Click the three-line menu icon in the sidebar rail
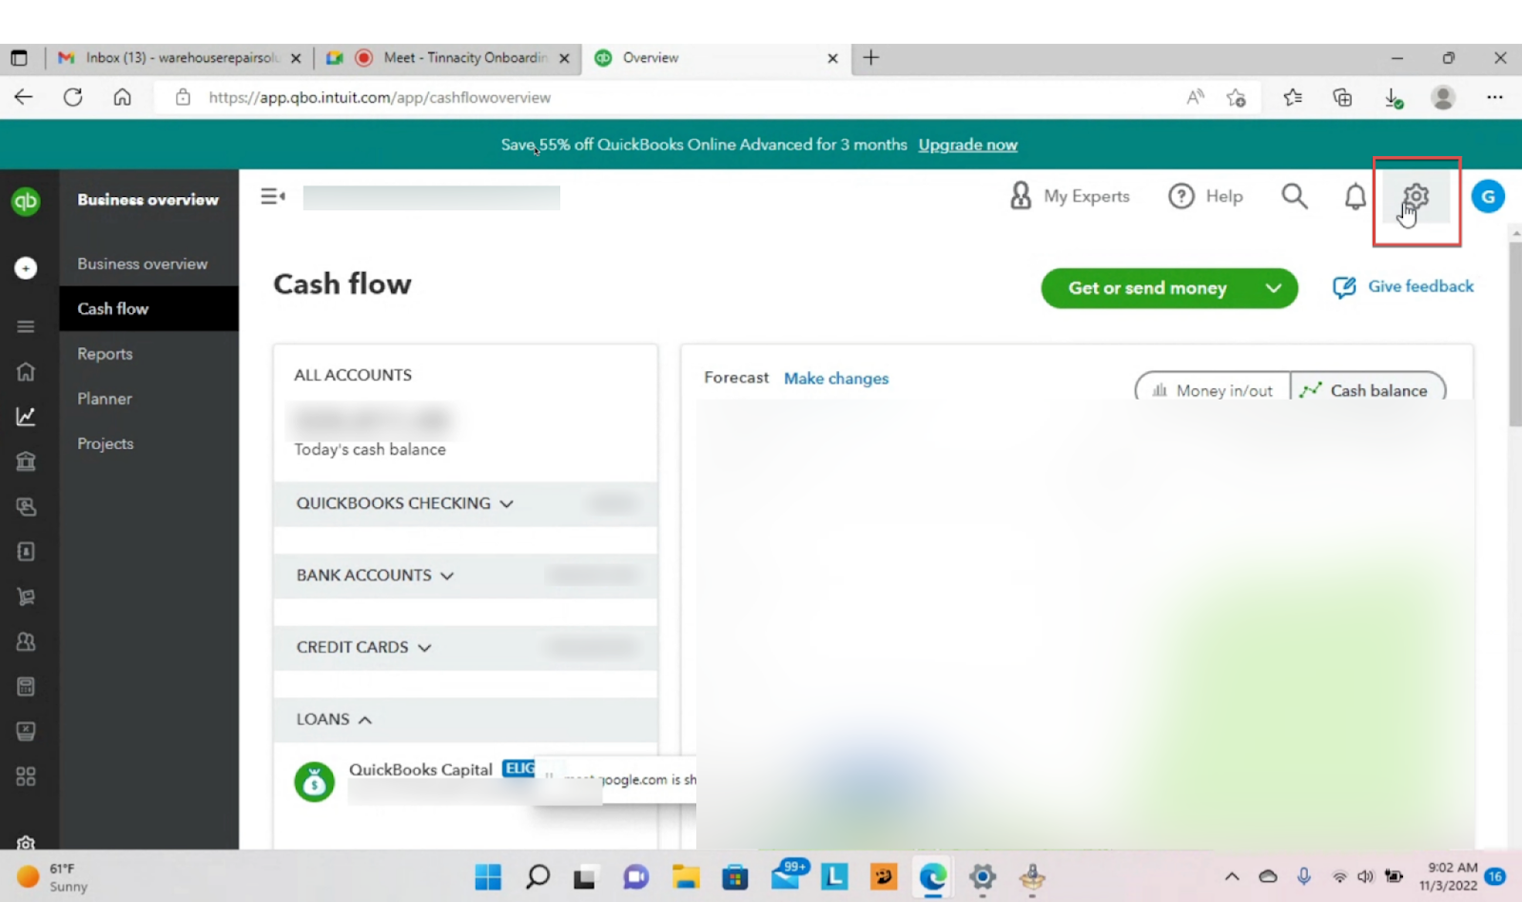The height and width of the screenshot is (902, 1522). pos(26,326)
